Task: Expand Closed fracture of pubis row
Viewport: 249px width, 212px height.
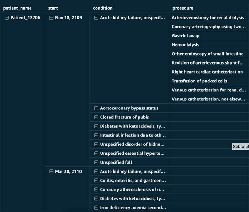Action: pos(96,117)
